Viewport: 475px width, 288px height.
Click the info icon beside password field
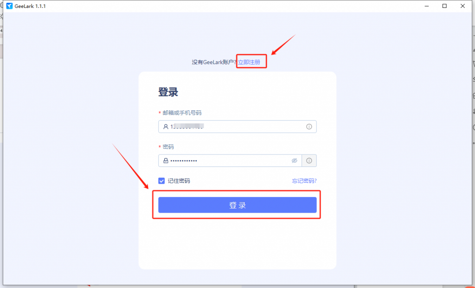(x=309, y=160)
